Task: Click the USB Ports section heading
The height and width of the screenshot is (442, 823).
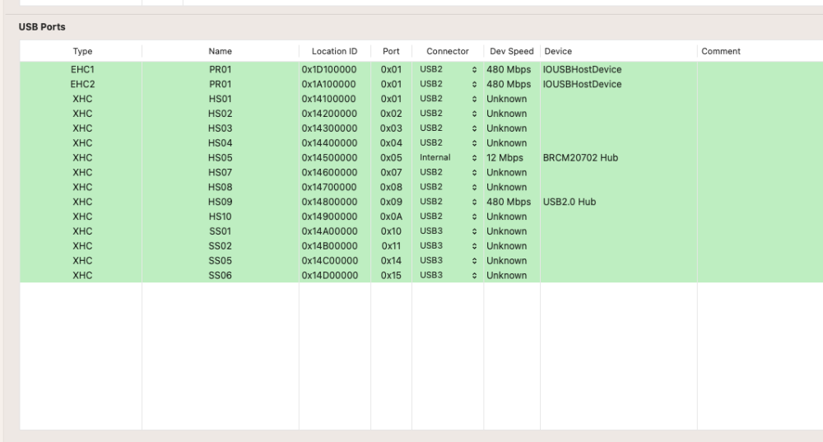Action: [42, 27]
